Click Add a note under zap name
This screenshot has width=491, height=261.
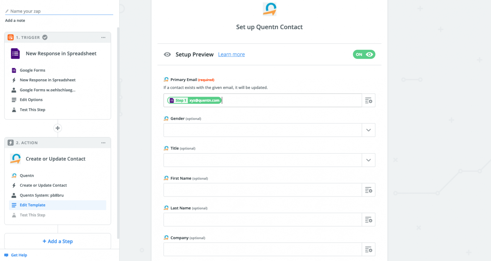pos(15,21)
